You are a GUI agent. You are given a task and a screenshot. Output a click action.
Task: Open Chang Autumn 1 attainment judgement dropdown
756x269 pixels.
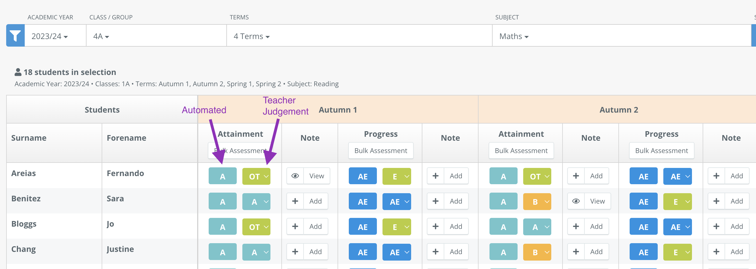[x=256, y=252]
